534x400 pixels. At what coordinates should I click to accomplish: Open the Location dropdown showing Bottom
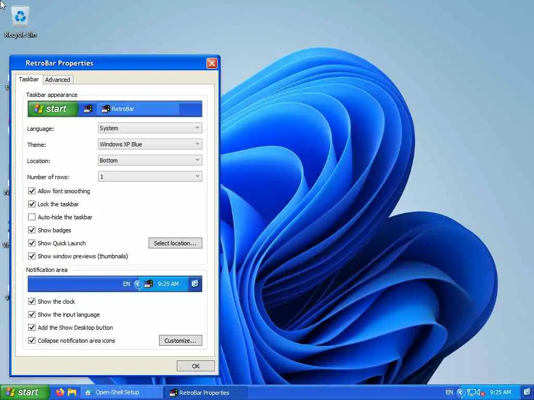click(150, 160)
